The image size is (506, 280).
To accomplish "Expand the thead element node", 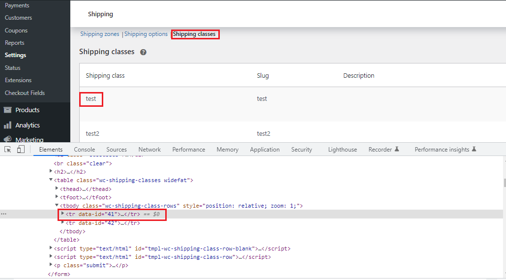I will (57, 188).
